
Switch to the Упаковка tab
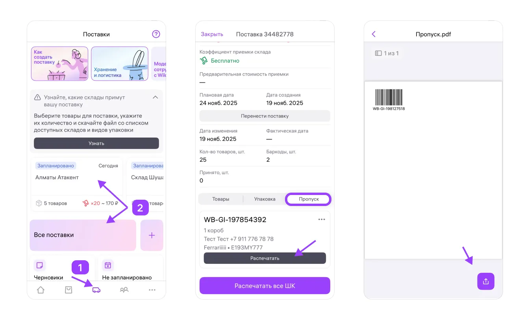pos(264,199)
